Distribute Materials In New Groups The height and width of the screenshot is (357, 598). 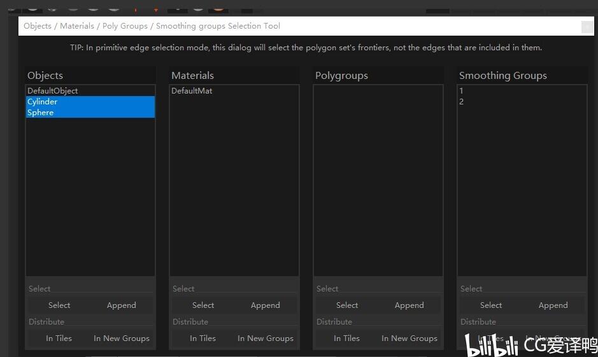[x=266, y=339]
